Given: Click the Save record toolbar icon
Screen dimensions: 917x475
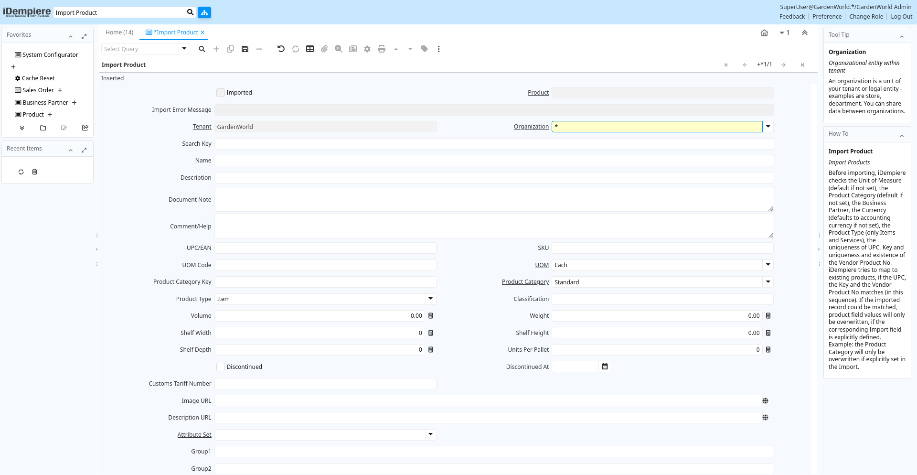Looking at the screenshot, I should 245,49.
